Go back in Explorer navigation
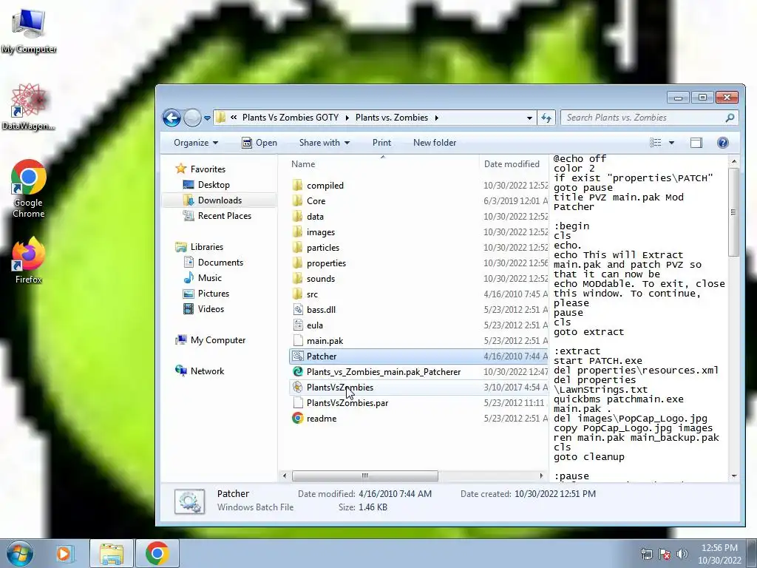 (x=172, y=118)
